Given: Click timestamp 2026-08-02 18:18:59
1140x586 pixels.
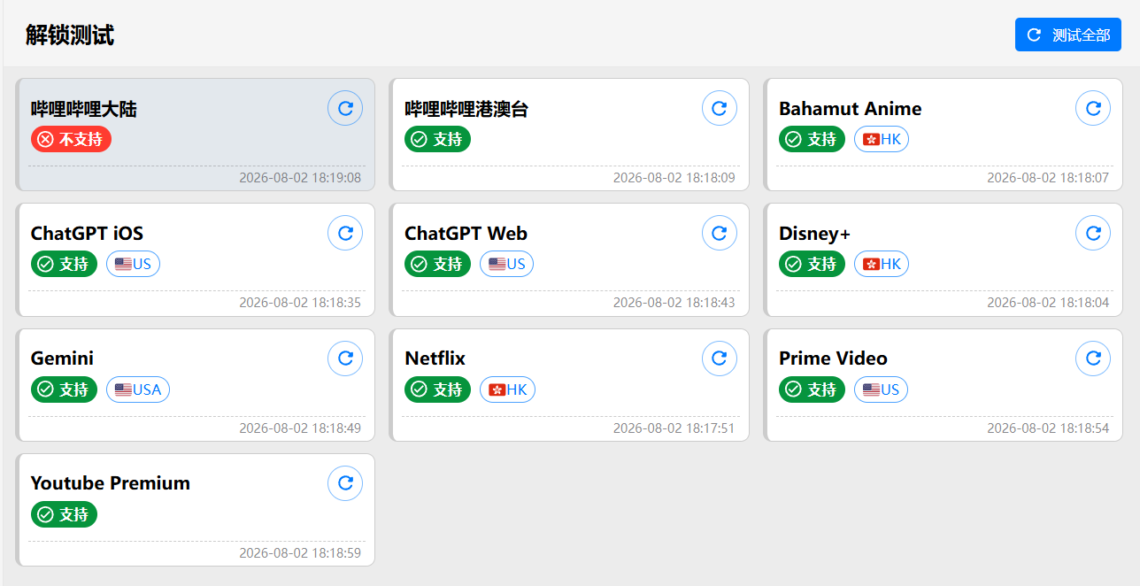Looking at the screenshot, I should (x=300, y=553).
